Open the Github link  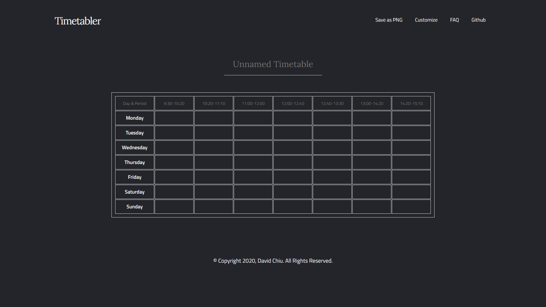[478, 20]
